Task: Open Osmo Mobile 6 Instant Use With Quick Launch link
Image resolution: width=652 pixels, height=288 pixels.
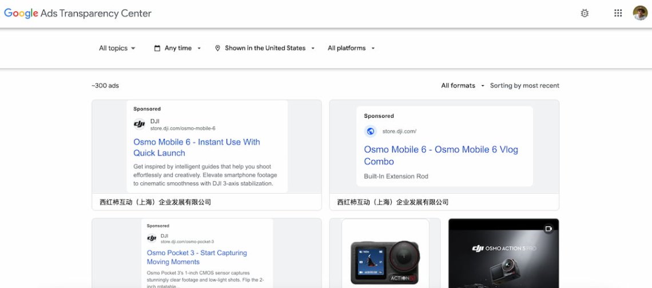Action: (x=197, y=147)
